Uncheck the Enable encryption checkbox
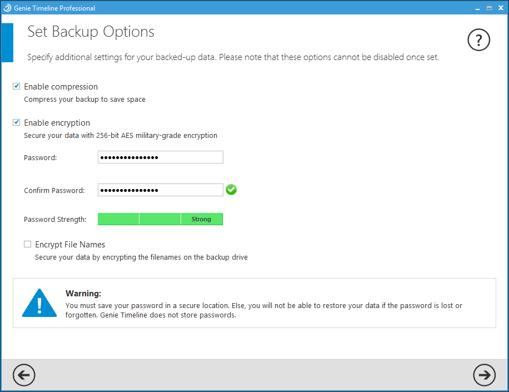The height and width of the screenshot is (392, 509). [17, 123]
